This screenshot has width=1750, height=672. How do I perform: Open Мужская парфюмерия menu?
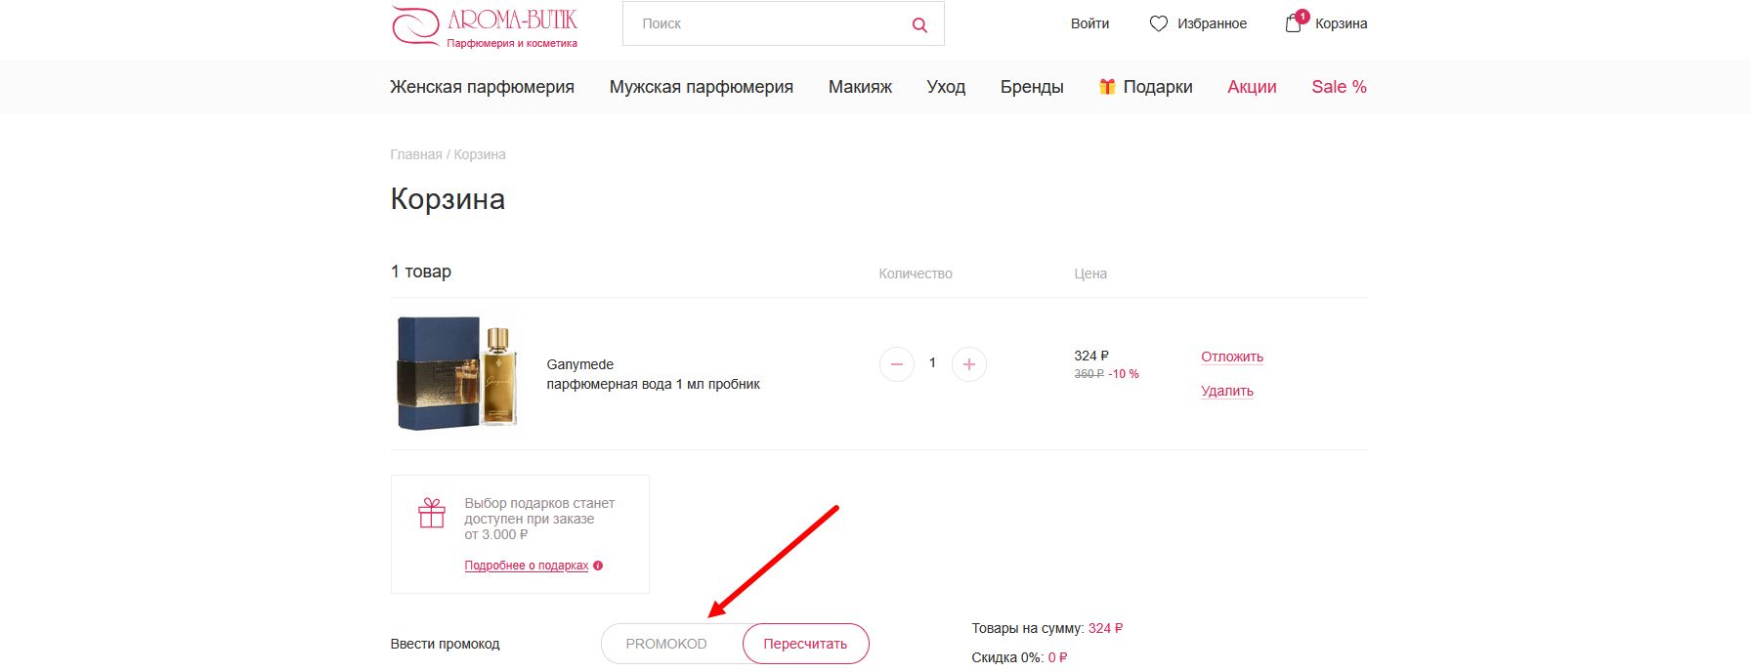tap(702, 87)
